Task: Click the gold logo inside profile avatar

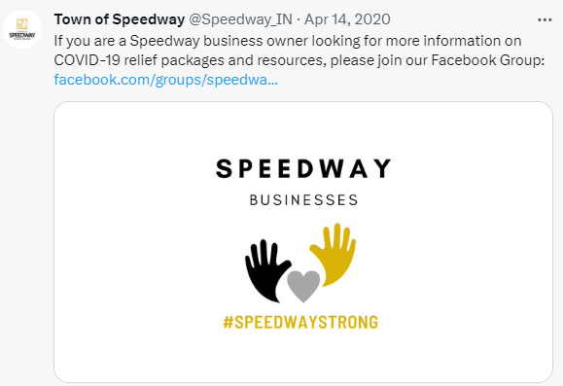Action: tap(22, 24)
